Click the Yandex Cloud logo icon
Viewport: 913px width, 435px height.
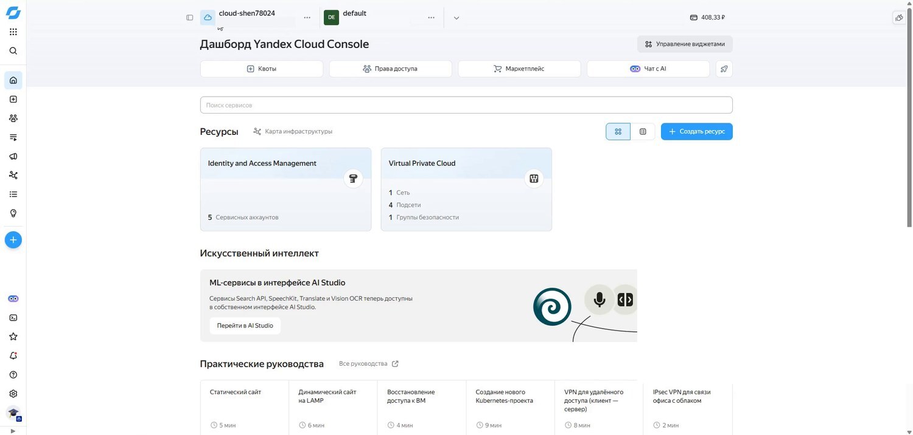pyautogui.click(x=13, y=13)
